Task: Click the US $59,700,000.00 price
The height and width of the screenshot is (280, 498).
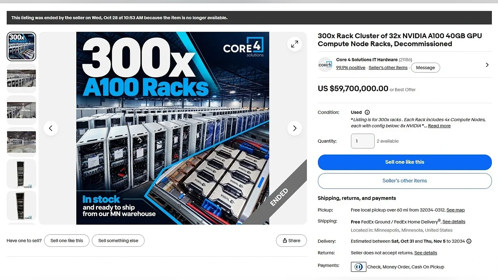Action: click(x=353, y=88)
